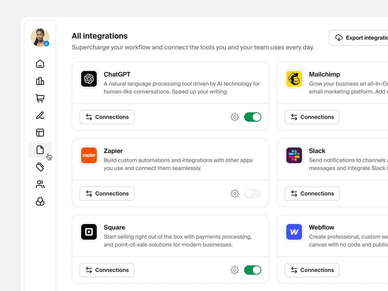Open the overlapping circles sidebar icon
Screen dimensions: 388x291
(x=40, y=202)
